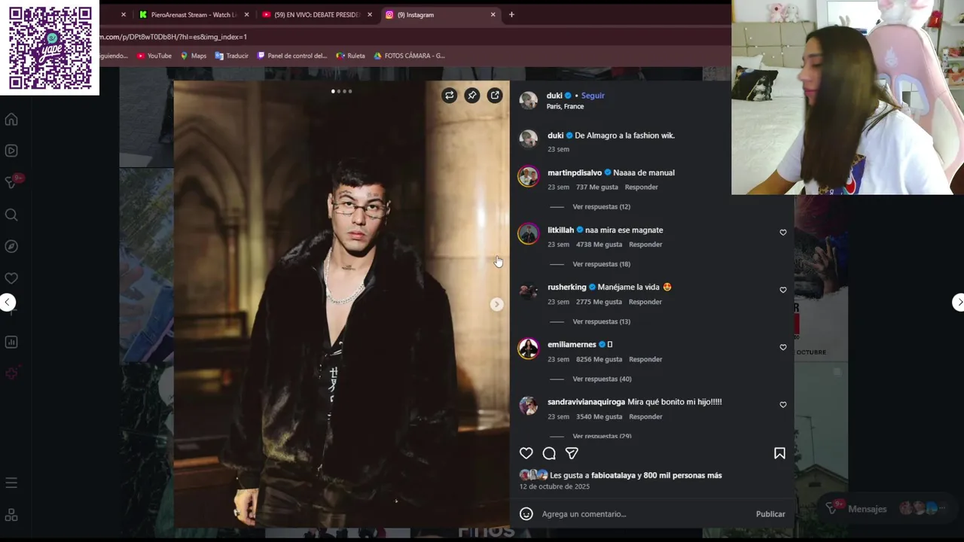Open FOTOS CÁMARA bookmark
The height and width of the screenshot is (542, 964).
pos(410,56)
